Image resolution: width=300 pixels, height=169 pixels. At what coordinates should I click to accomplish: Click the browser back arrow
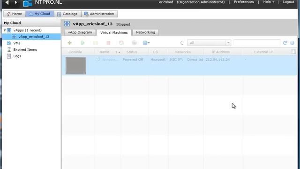pos(7,2)
